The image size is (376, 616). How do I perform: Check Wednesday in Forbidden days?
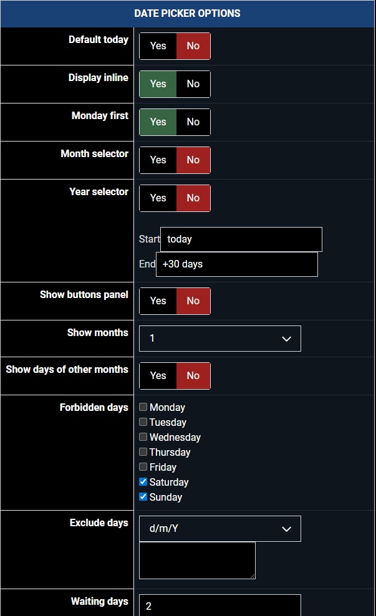click(143, 437)
